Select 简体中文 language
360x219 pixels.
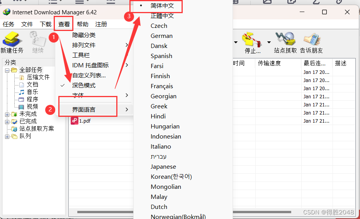pyautogui.click(x=162, y=6)
